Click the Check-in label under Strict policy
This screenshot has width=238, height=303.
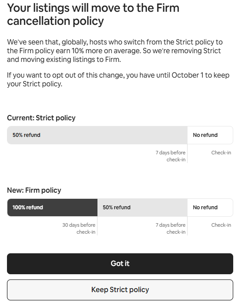[x=221, y=153]
